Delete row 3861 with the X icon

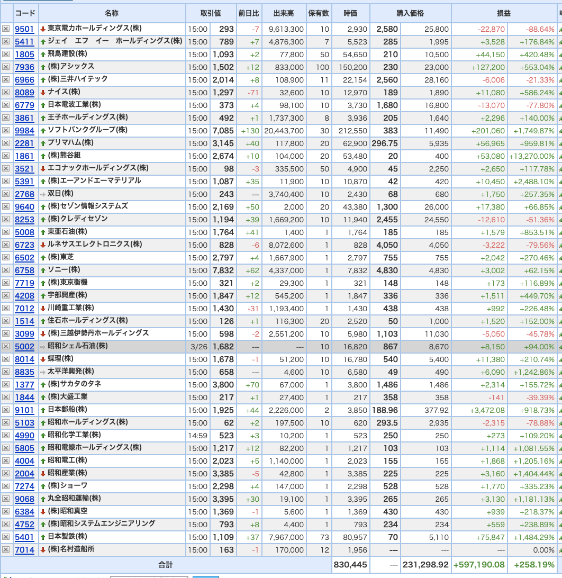click(5, 118)
